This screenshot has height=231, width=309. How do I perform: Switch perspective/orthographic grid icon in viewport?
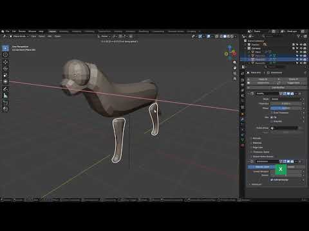235,79
